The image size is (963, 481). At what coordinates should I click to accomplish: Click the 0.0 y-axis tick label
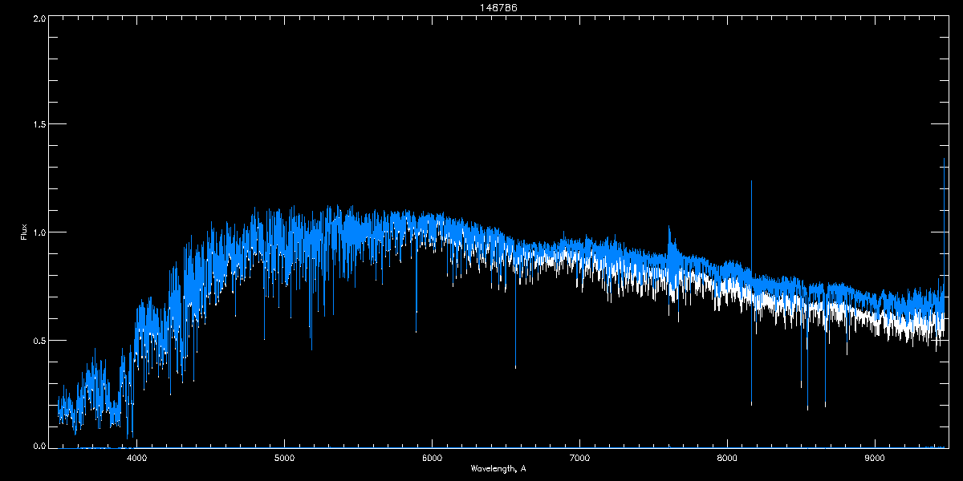(38, 446)
